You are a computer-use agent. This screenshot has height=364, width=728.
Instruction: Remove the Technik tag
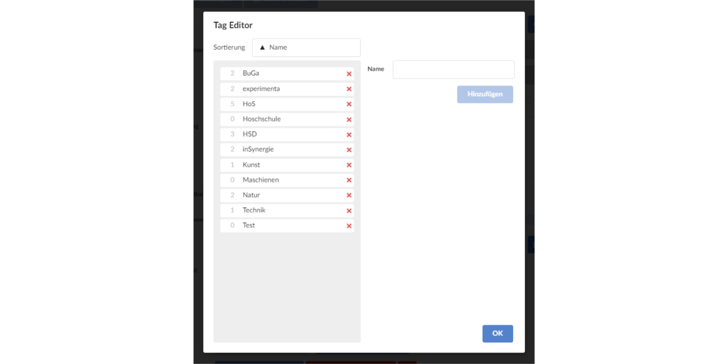click(349, 210)
